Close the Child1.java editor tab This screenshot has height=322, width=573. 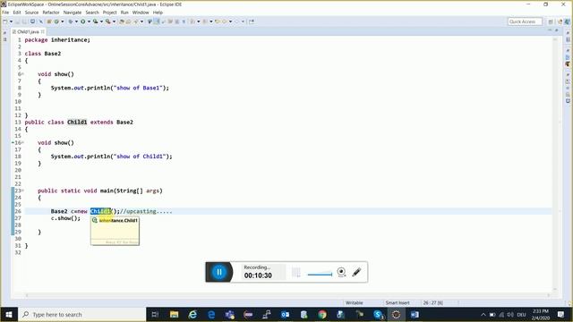pos(43,32)
